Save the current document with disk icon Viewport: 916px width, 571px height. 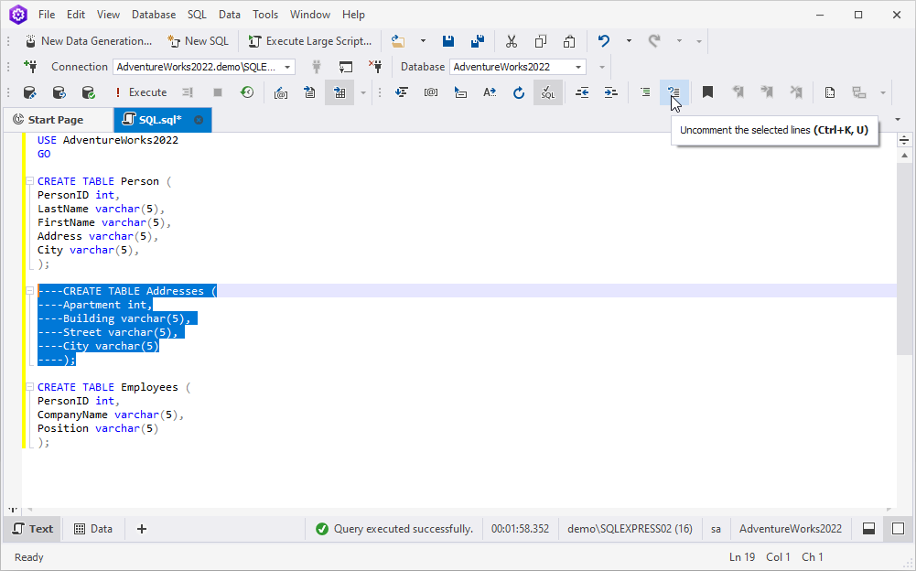[x=448, y=41]
